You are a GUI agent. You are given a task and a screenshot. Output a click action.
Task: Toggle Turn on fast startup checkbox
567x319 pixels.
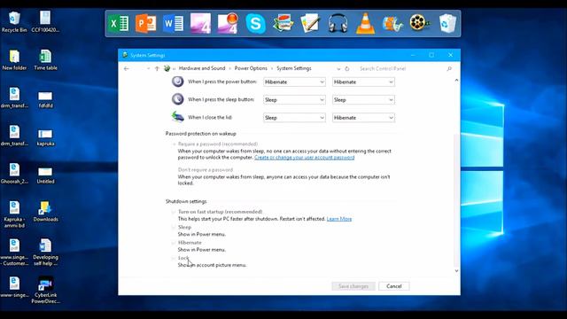click(174, 212)
